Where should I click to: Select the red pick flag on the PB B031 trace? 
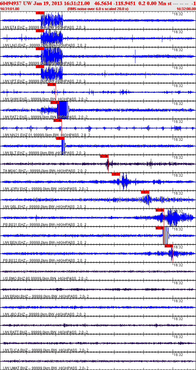tap(160, 210)
